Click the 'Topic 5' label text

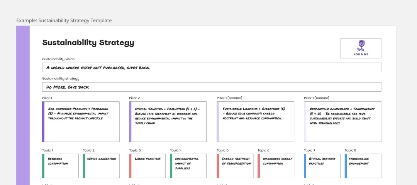coord(223,150)
